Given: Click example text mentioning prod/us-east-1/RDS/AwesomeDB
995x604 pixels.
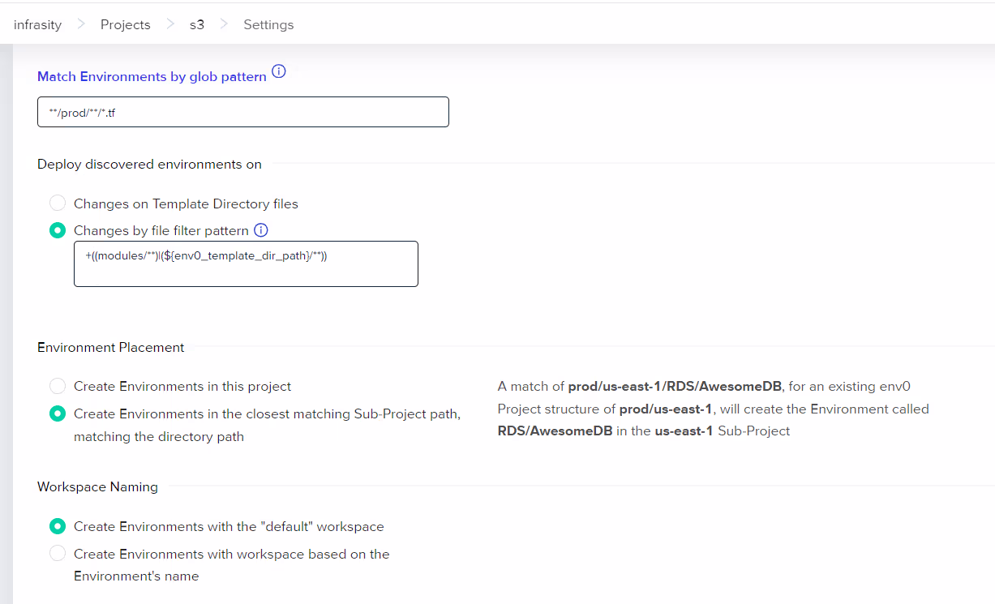Looking at the screenshot, I should click(x=714, y=409).
